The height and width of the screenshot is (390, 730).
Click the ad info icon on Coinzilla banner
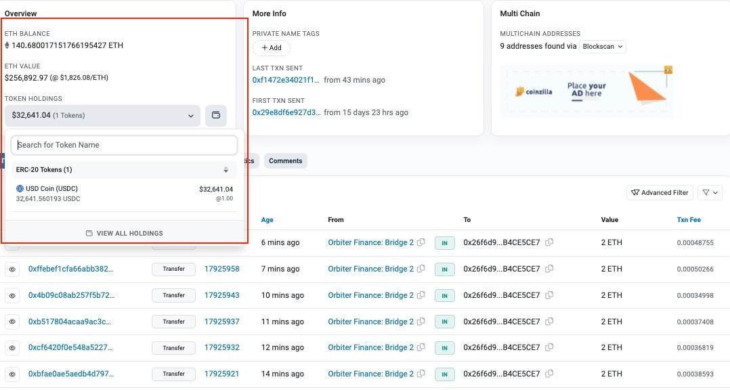(x=668, y=70)
